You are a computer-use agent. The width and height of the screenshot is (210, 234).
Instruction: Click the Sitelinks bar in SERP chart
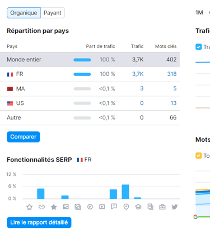pos(41,194)
